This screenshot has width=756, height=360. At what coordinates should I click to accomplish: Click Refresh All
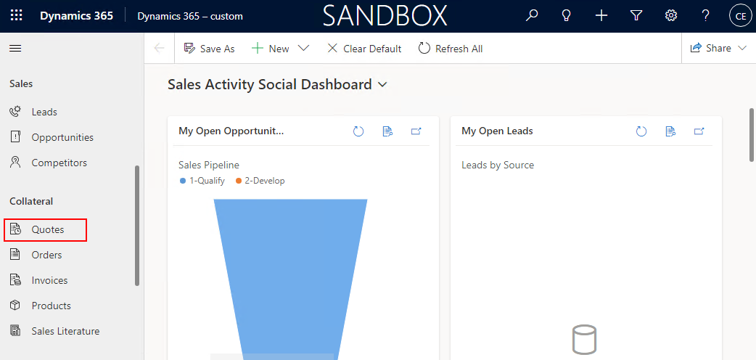pyautogui.click(x=451, y=48)
